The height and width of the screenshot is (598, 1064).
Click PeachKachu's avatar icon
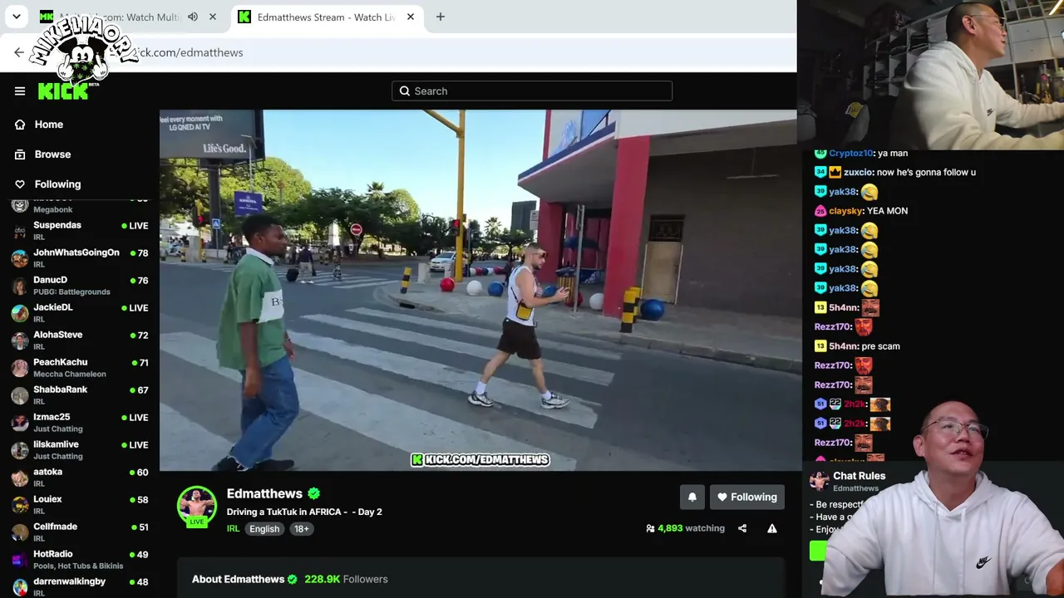[x=20, y=368]
